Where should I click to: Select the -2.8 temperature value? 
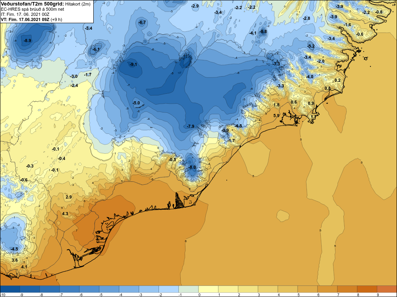point(306,19)
